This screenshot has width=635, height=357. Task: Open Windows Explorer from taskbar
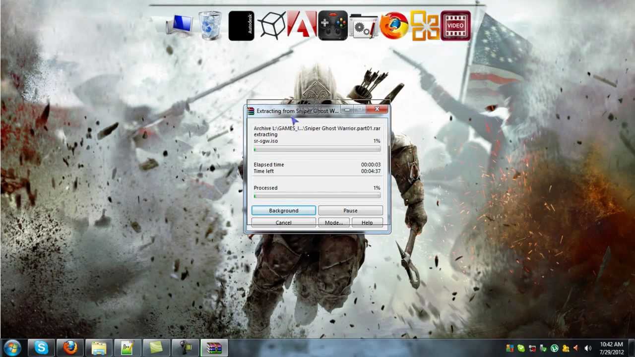[x=99, y=348]
